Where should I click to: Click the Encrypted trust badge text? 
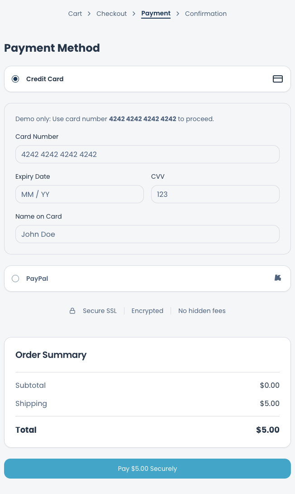(x=147, y=311)
